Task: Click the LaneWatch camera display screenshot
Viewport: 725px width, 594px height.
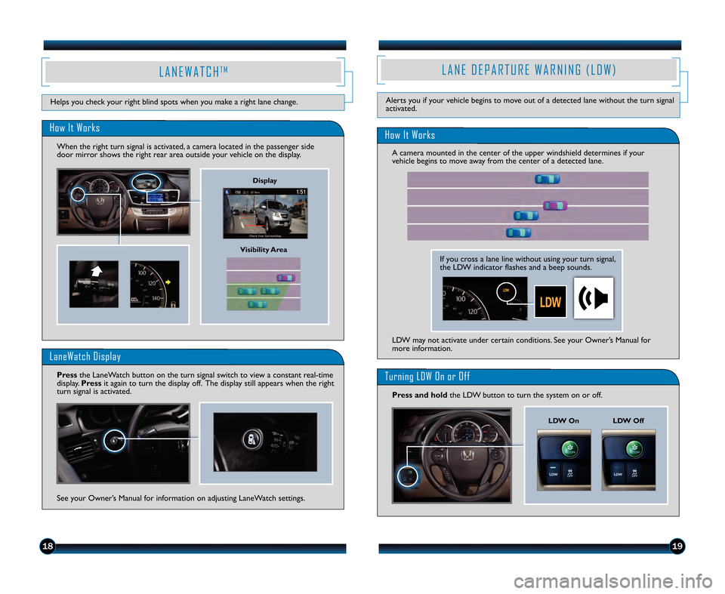Action: [x=264, y=214]
